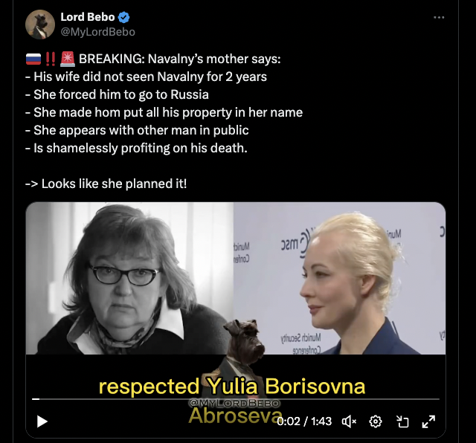Unmute the video audio
This screenshot has height=443, width=476.
pyautogui.click(x=349, y=421)
